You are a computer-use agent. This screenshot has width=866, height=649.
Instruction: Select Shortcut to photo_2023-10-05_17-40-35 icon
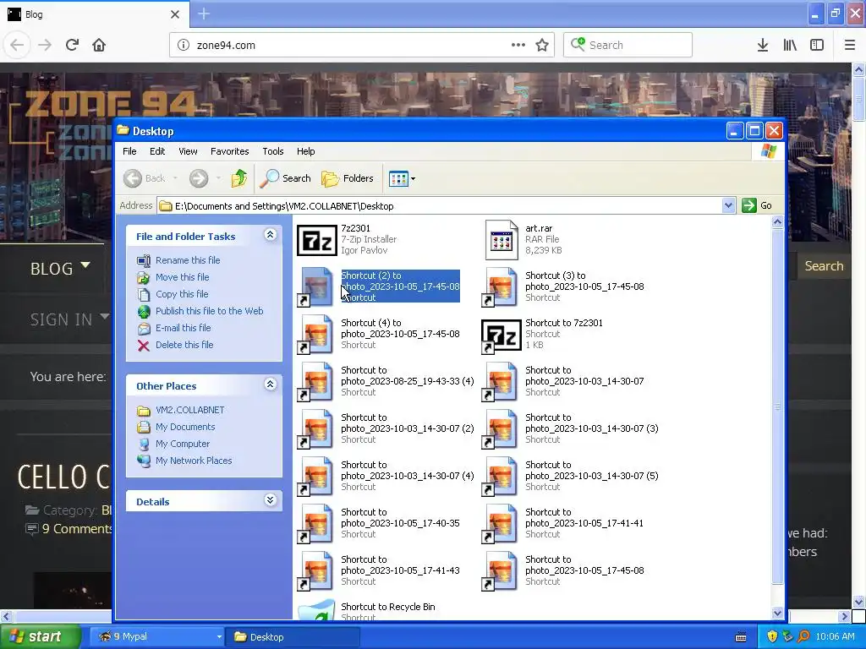click(315, 524)
